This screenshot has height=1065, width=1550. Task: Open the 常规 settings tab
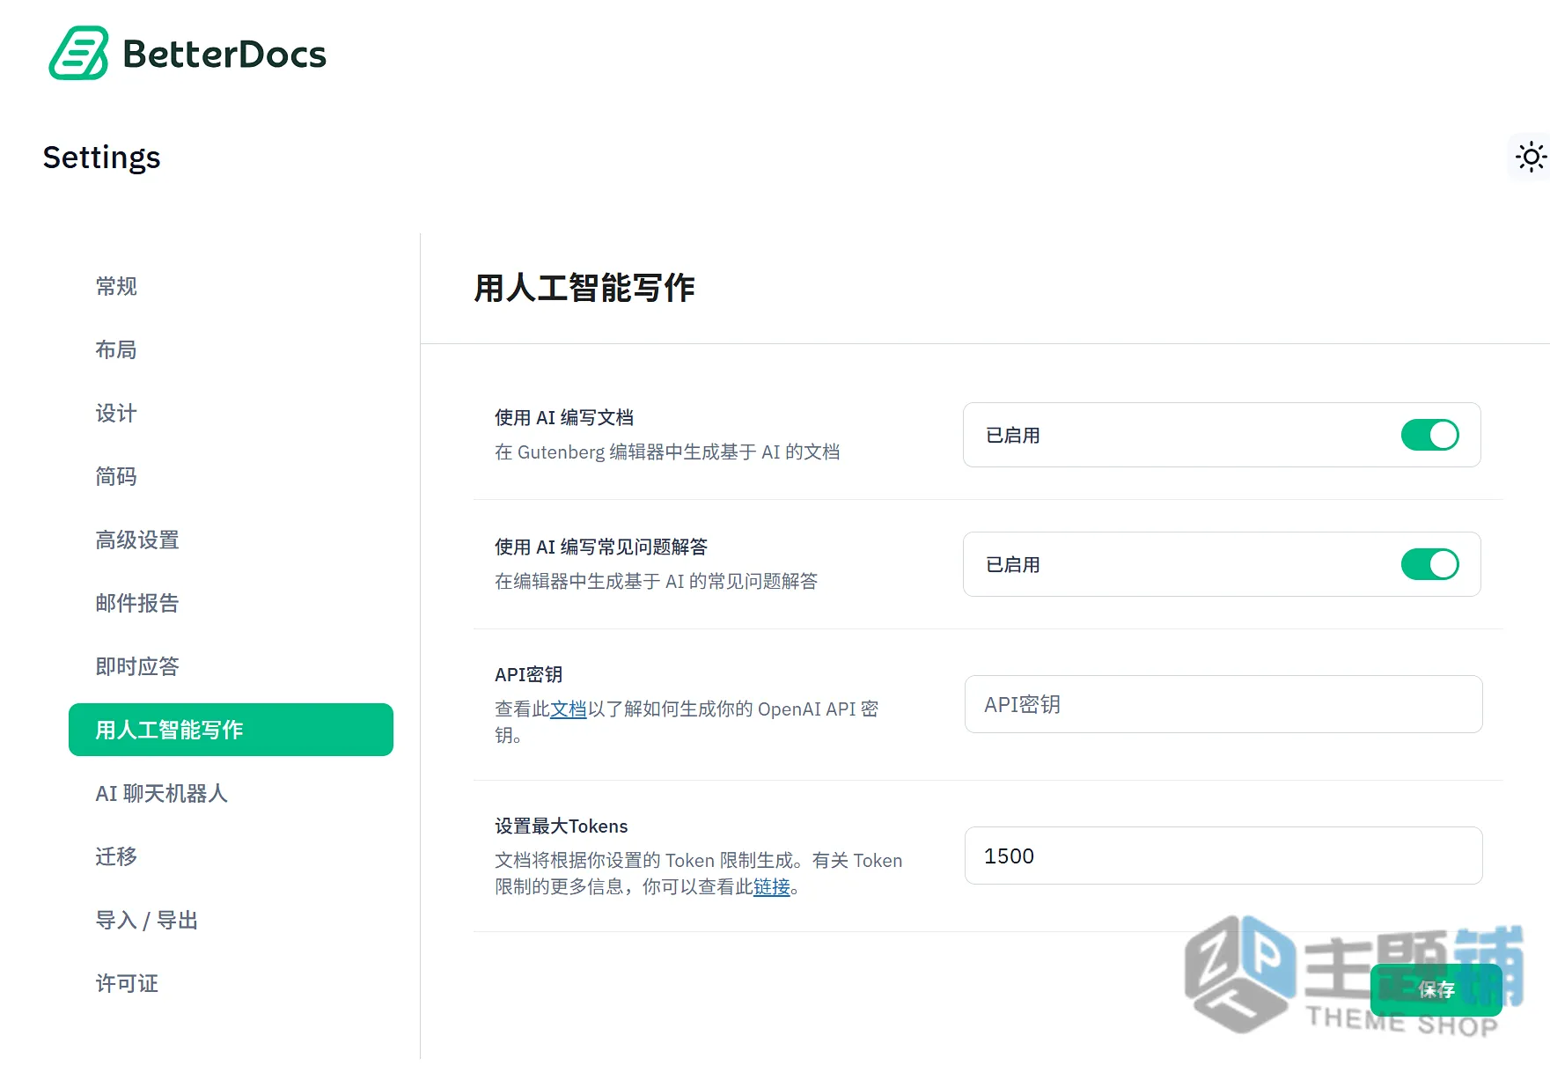click(x=116, y=286)
